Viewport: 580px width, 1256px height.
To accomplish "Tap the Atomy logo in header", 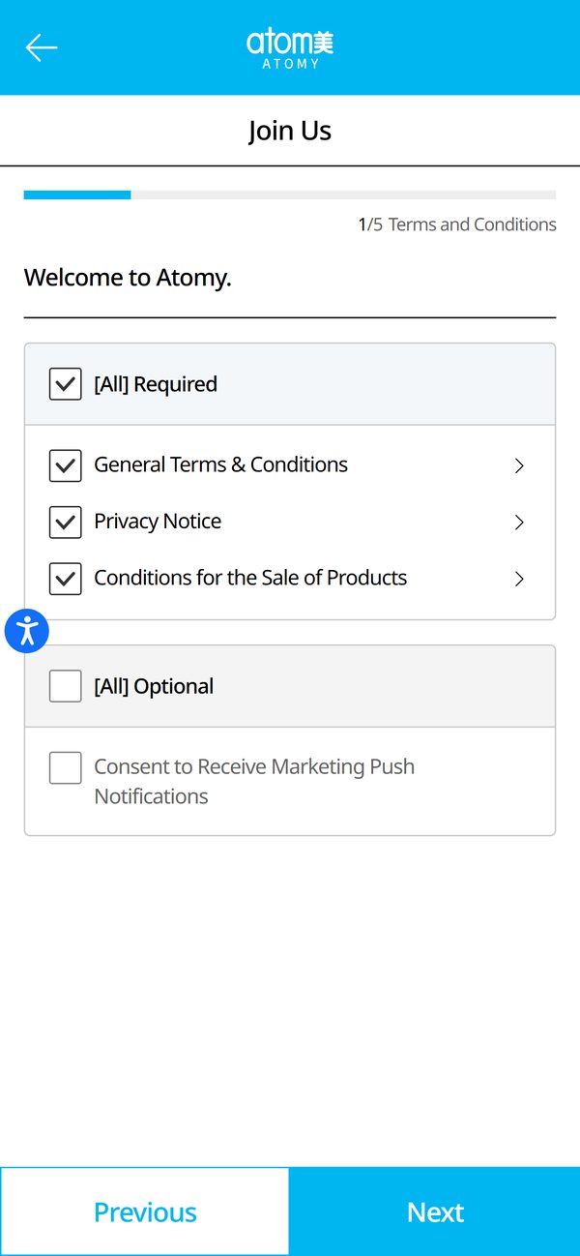I will (290, 47).
